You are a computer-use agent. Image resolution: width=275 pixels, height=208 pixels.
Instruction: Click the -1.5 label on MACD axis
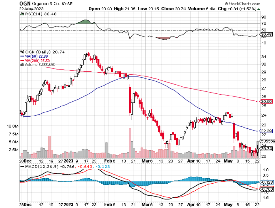point(265,198)
